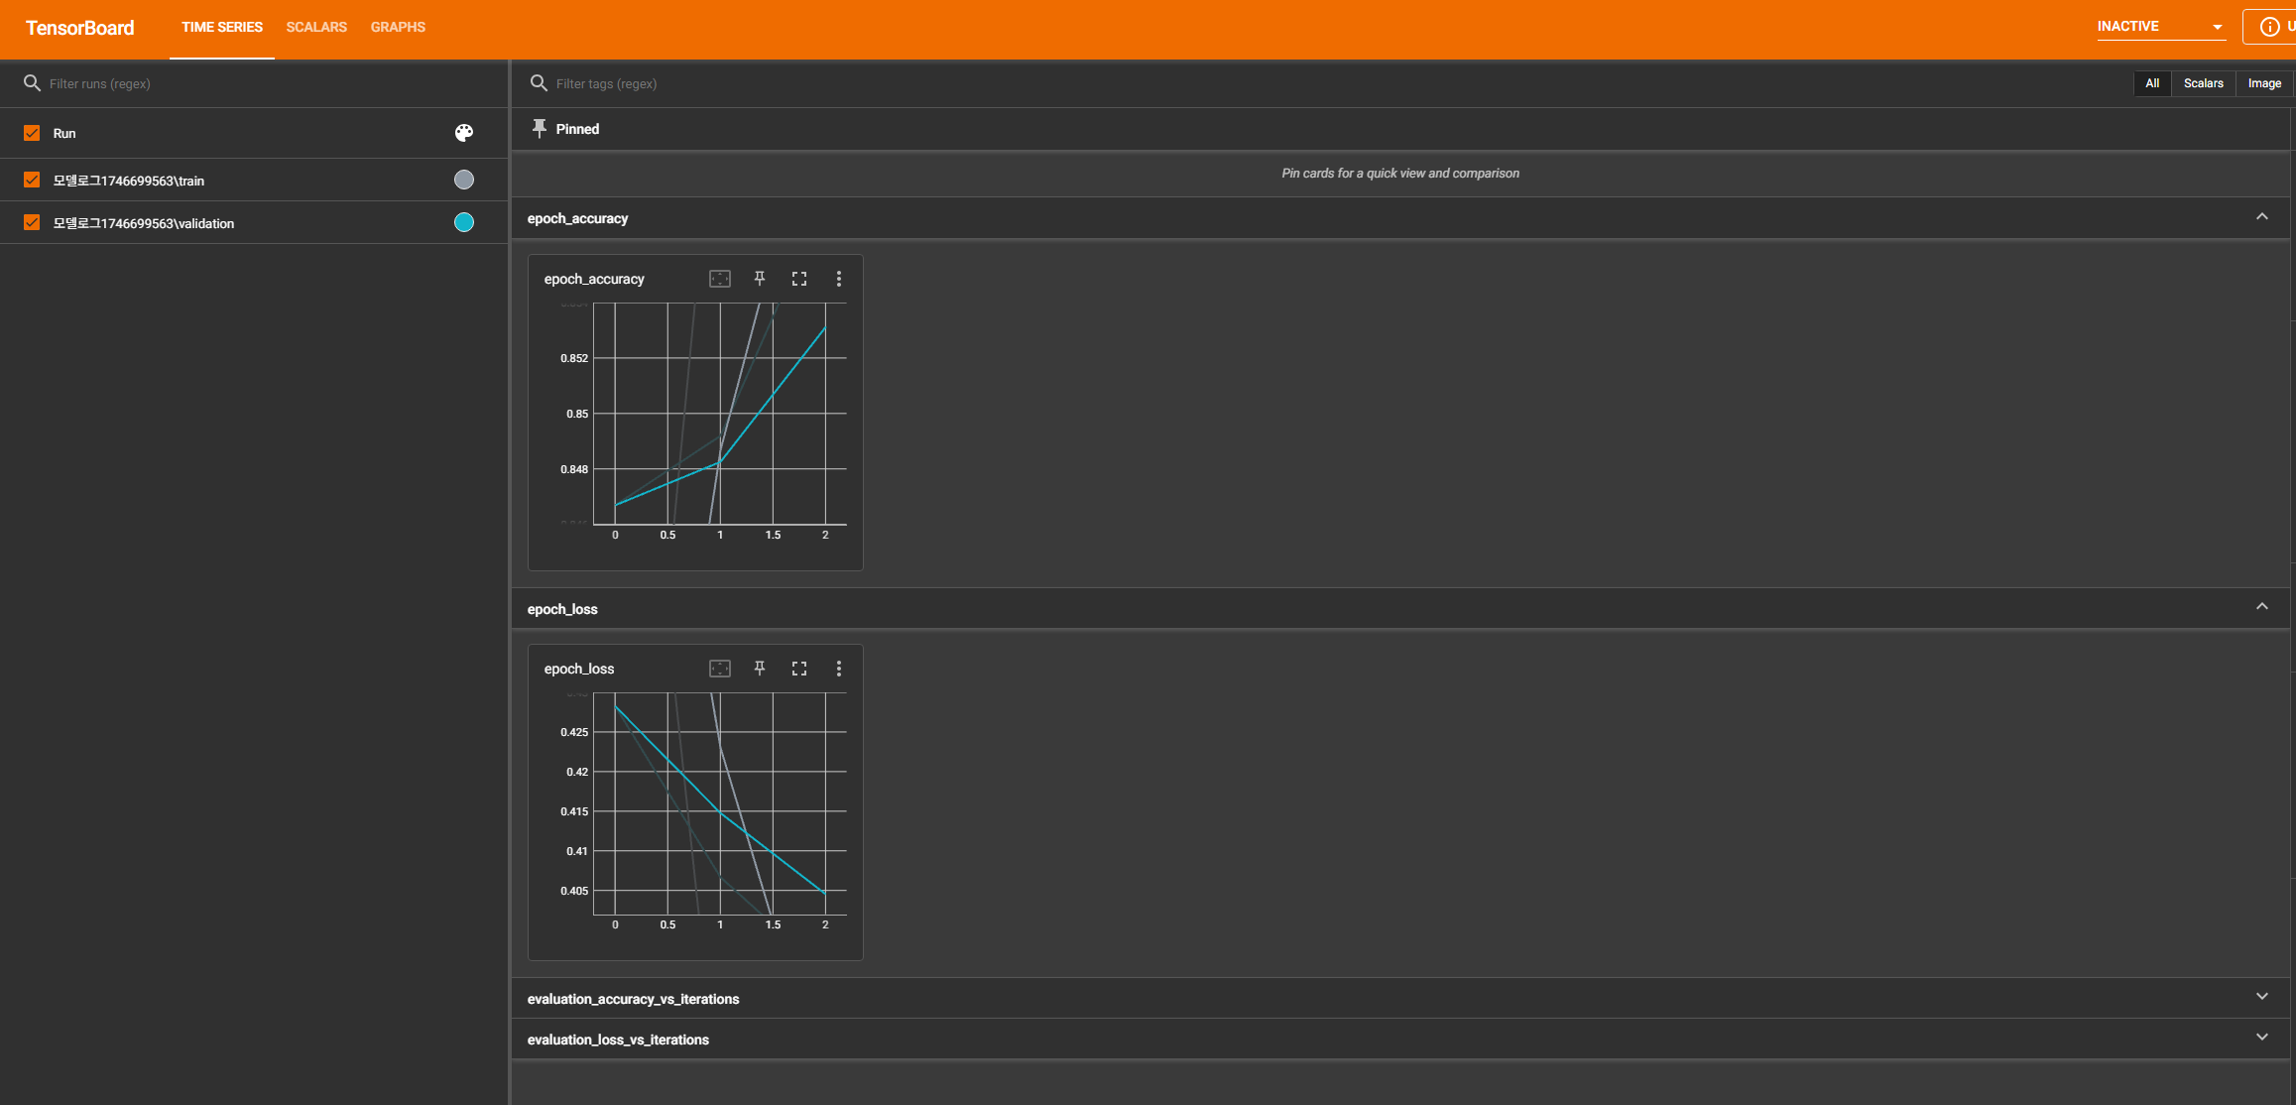2296x1105 pixels.
Task: Pin the epoch_accuracy card
Action: pyautogui.click(x=760, y=279)
